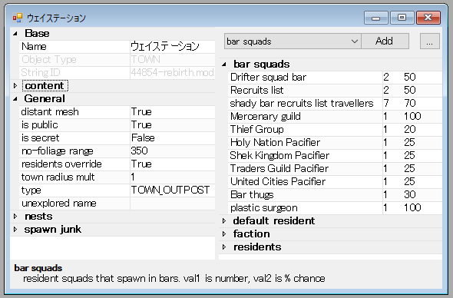
Task: Click the no-foliage range property label
Action: click(58, 151)
